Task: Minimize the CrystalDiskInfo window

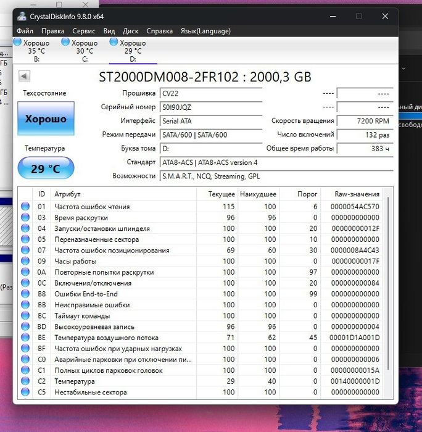Action: pos(333,16)
